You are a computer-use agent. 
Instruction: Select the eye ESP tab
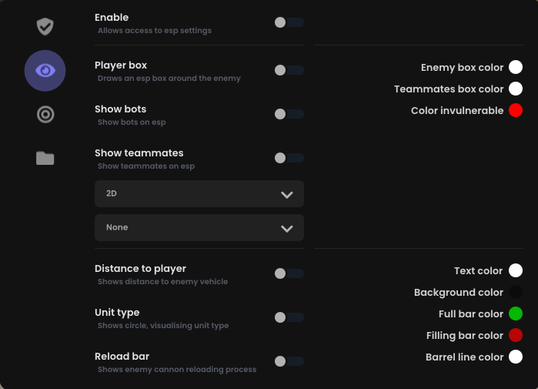click(x=45, y=71)
